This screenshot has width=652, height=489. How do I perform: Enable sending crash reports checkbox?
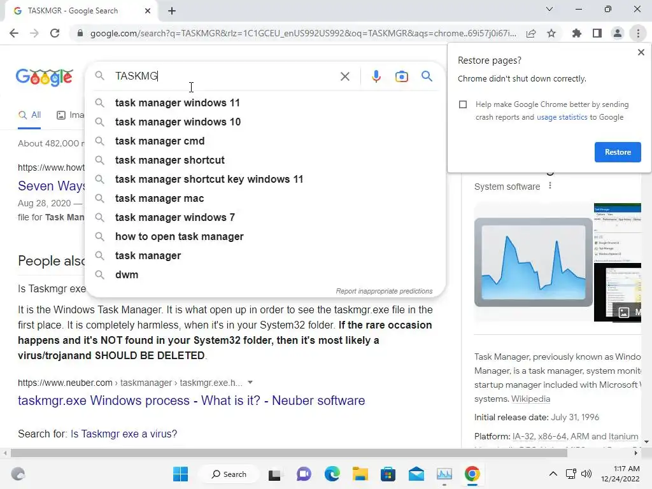(463, 104)
